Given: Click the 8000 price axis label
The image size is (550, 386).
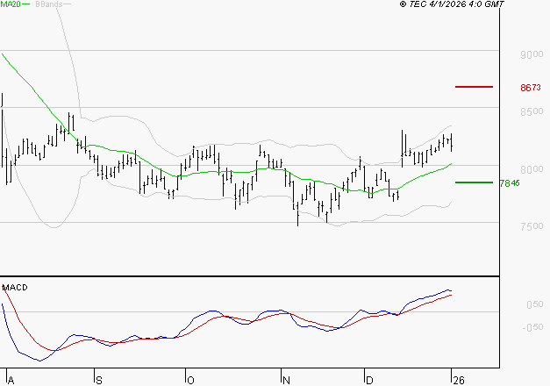Looking at the screenshot, I should (x=532, y=169).
